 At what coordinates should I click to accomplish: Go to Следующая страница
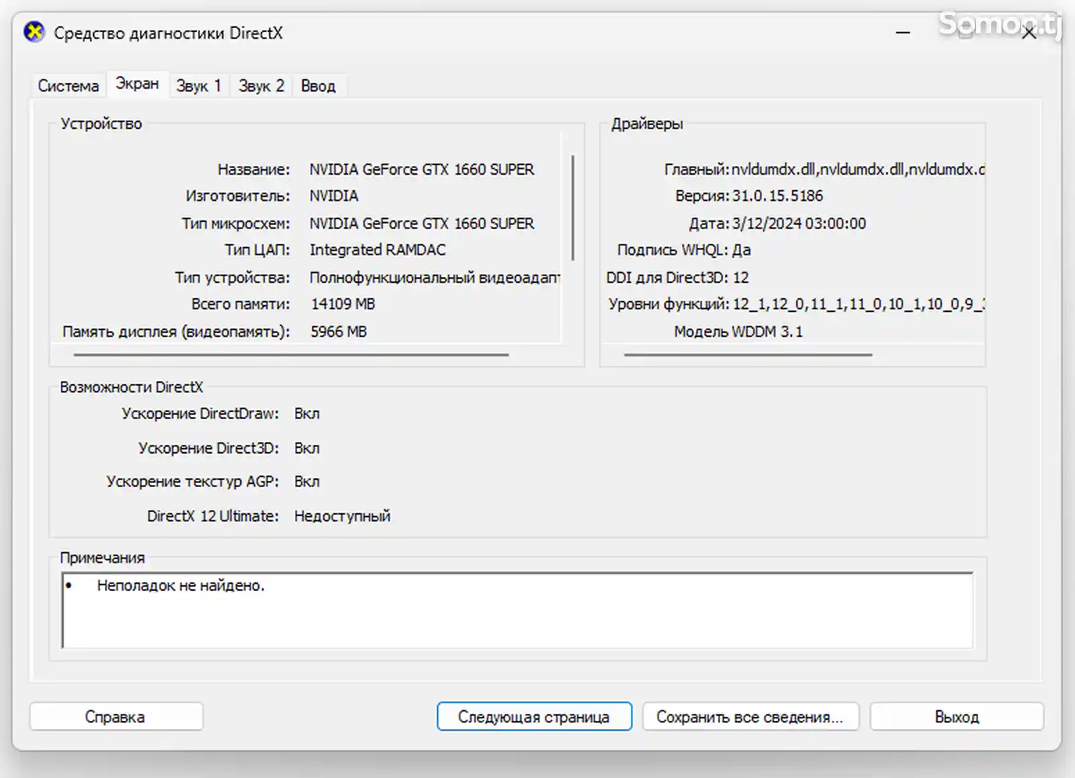tap(534, 716)
